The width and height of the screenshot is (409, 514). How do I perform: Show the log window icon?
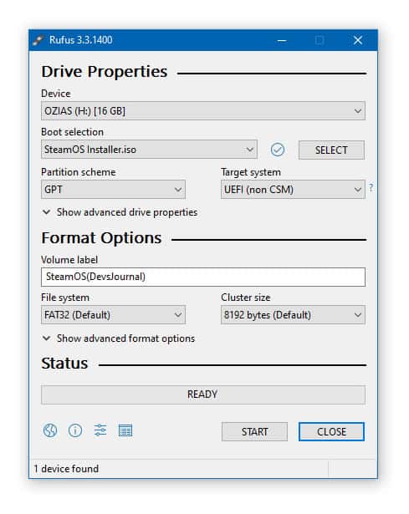[x=125, y=430]
